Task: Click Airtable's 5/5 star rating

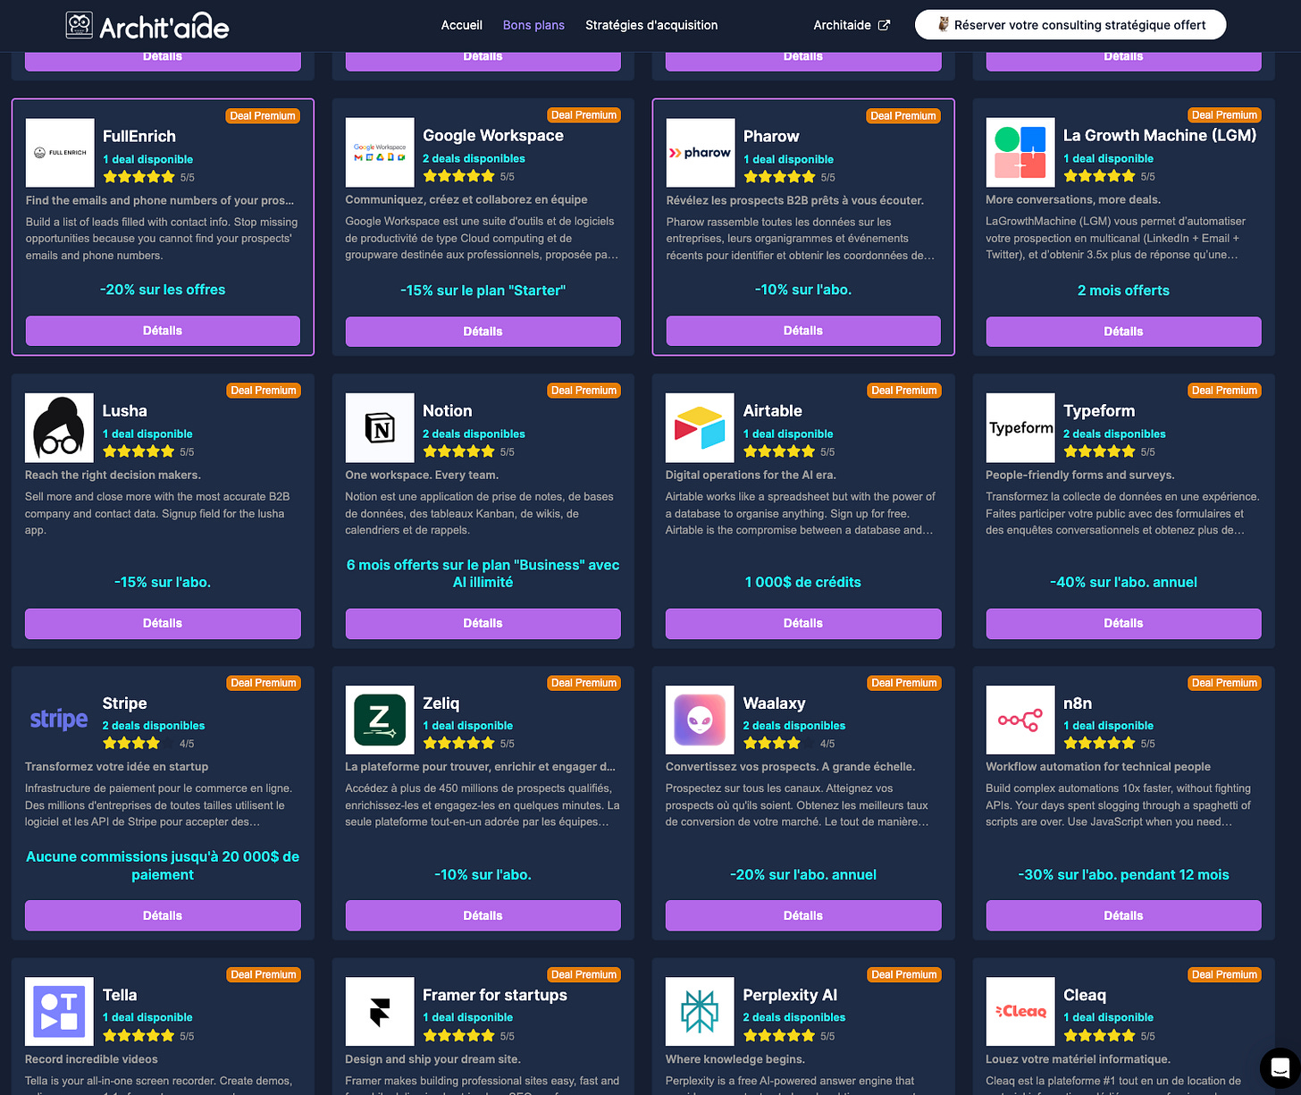Action: (x=789, y=451)
